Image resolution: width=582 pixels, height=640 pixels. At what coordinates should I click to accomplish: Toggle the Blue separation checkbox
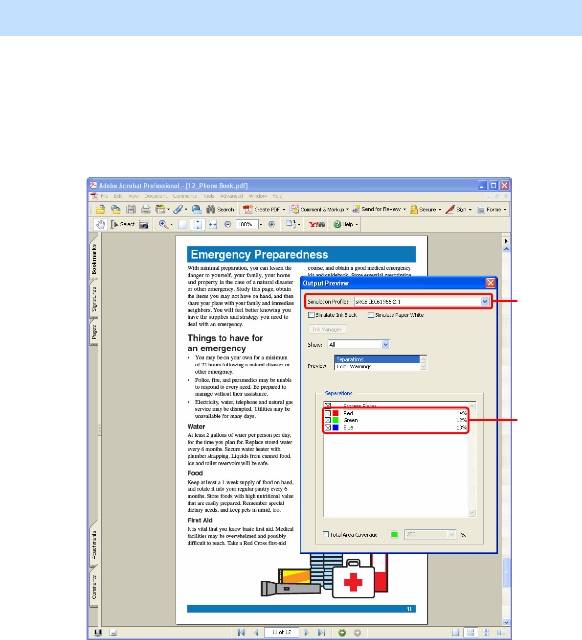point(328,427)
